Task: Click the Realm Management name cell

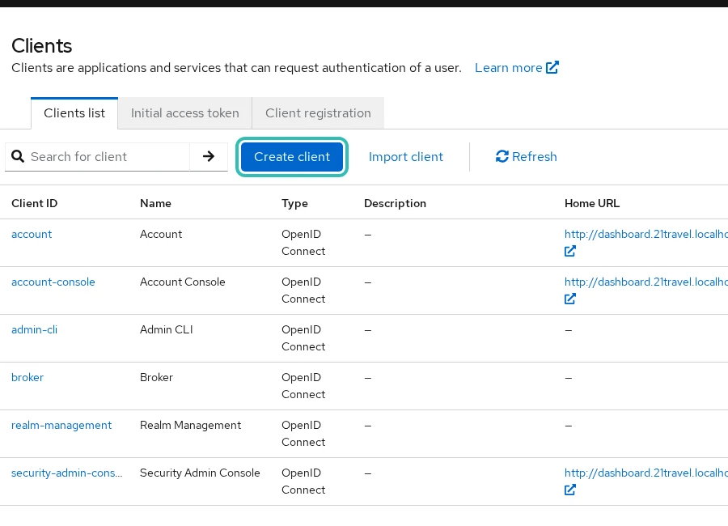Action: pos(190,425)
